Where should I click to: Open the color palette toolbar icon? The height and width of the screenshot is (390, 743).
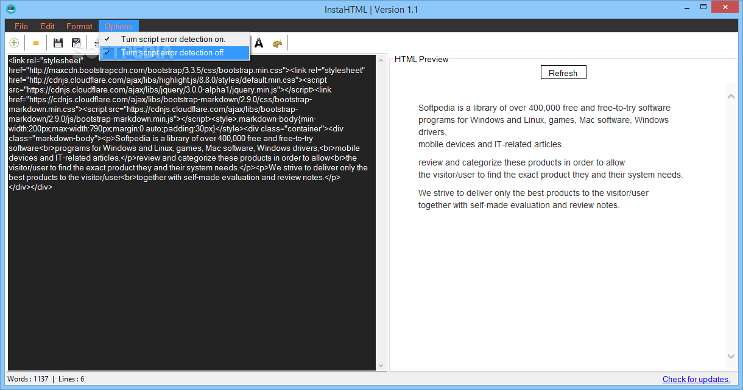277,43
